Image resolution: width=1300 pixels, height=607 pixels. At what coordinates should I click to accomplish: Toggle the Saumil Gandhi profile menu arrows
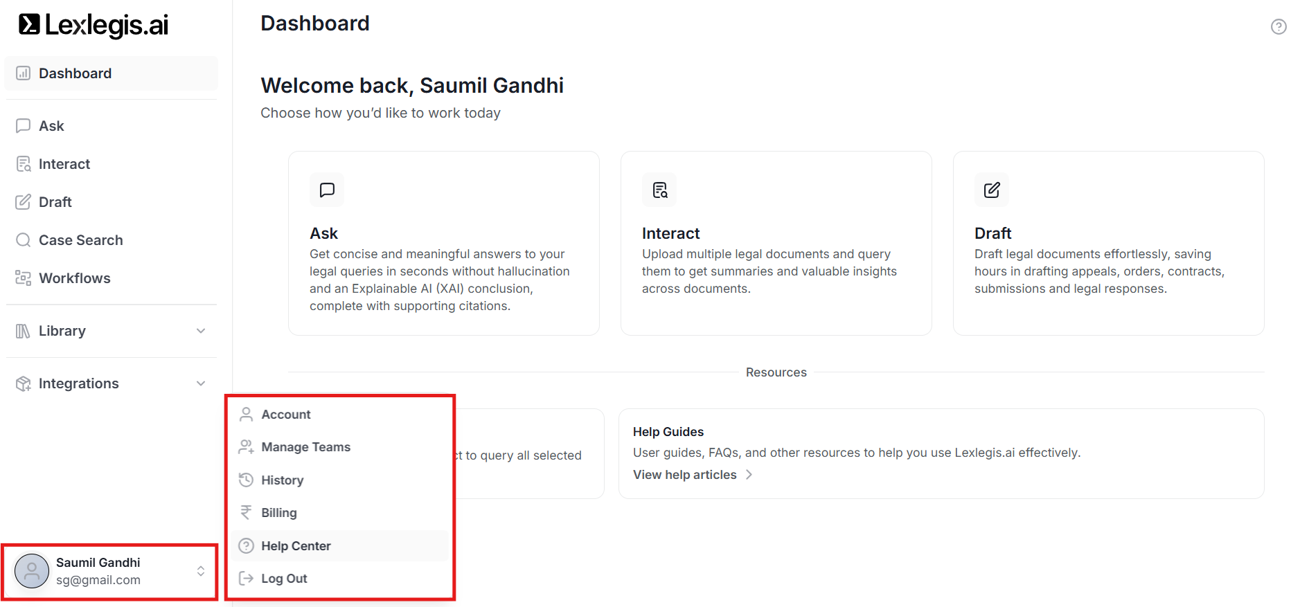click(x=201, y=571)
